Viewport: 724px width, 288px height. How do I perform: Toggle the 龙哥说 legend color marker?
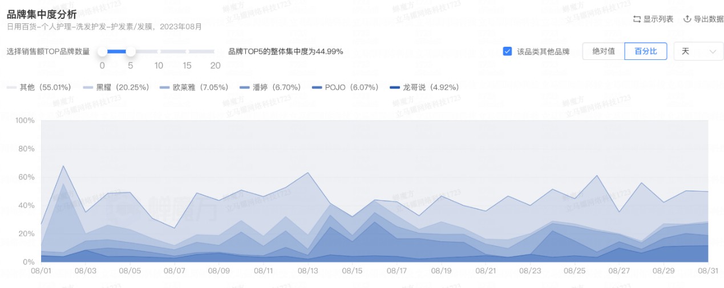point(395,88)
